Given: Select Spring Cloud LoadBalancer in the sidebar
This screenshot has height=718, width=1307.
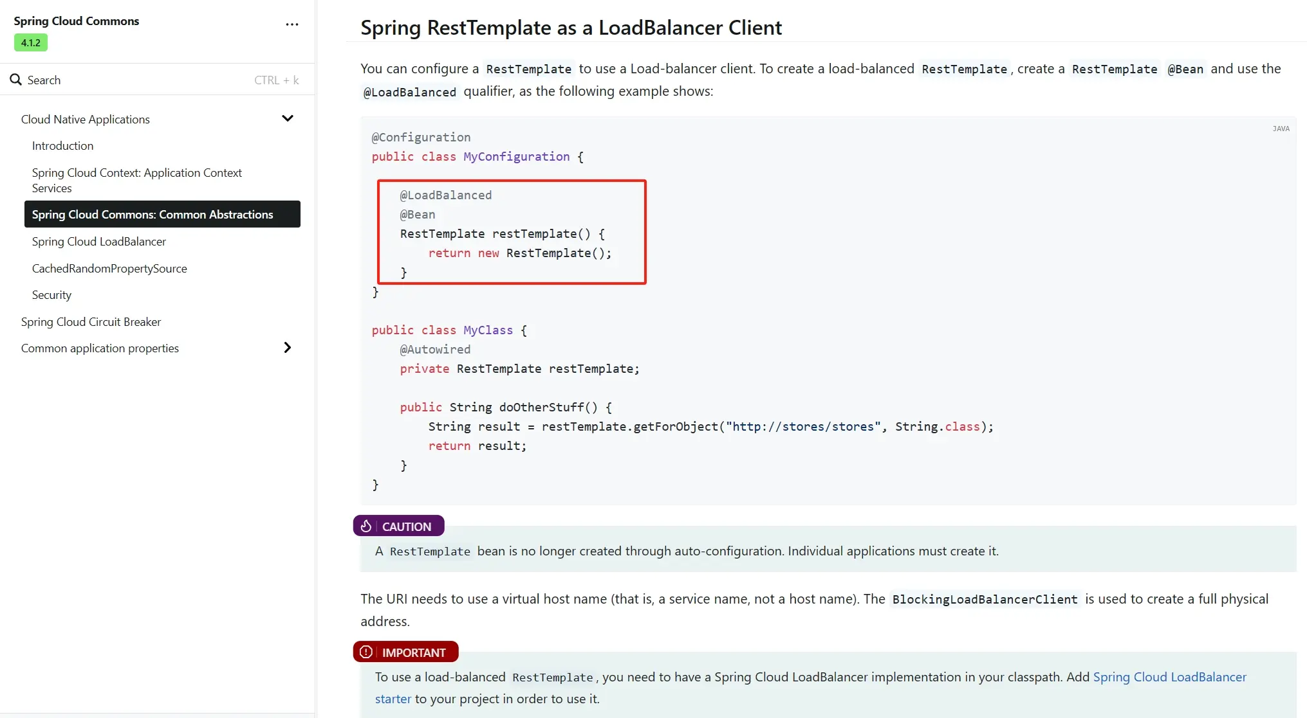Looking at the screenshot, I should pos(99,241).
